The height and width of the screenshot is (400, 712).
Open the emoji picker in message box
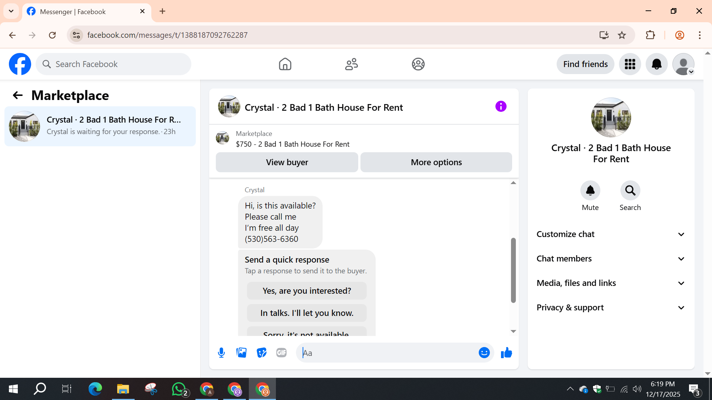(x=484, y=353)
